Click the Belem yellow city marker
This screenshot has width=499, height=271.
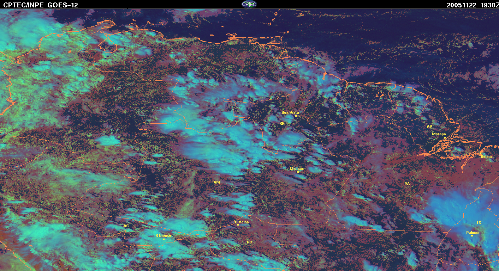pos(481,153)
